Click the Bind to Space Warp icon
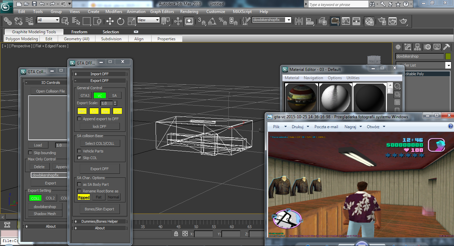The height and width of the screenshot is (246, 454). click(x=30, y=21)
